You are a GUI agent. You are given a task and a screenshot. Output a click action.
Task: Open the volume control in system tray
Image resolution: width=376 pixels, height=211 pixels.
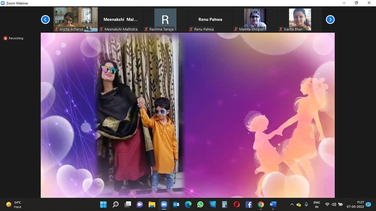pos(334,204)
